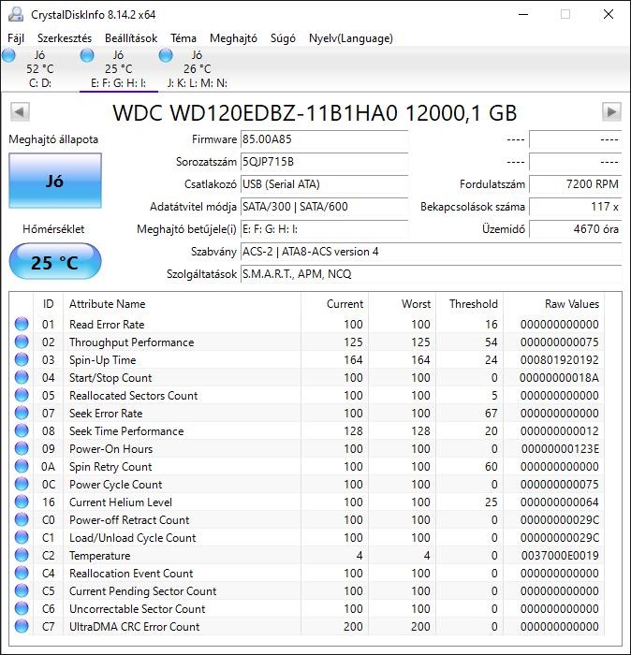This screenshot has height=655, width=631.
Task: Go to next disk with right arrow
Action: point(611,111)
